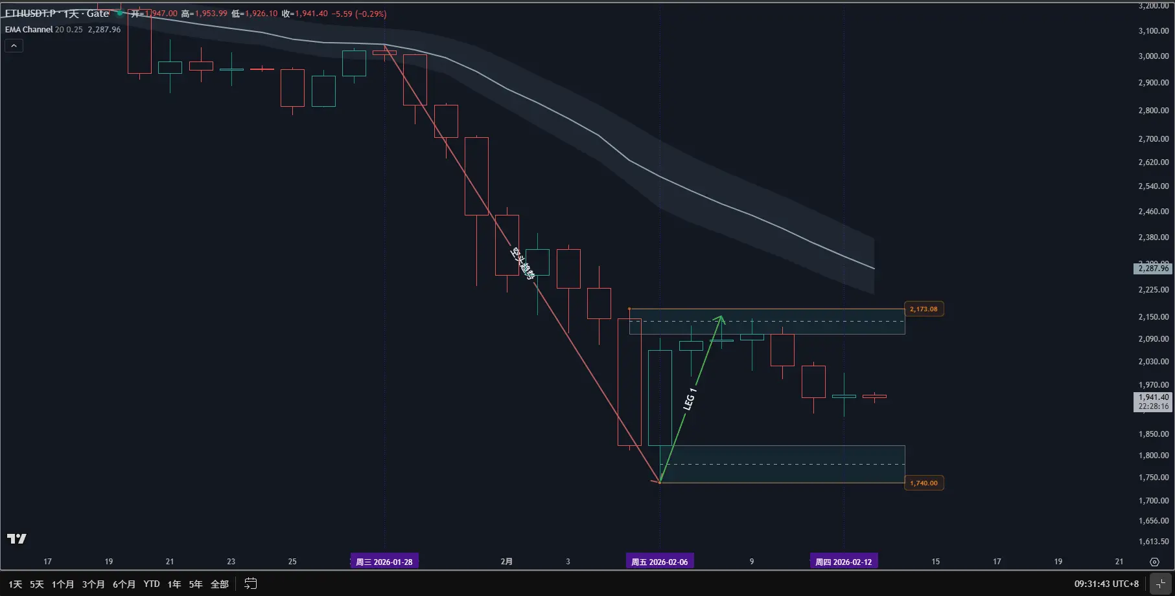Click the 1,740.00 price label
The width and height of the screenshot is (1175, 596).
(x=924, y=483)
